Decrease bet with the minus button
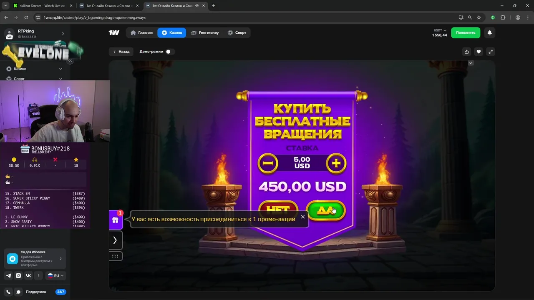This screenshot has height=300, width=534. (x=268, y=163)
